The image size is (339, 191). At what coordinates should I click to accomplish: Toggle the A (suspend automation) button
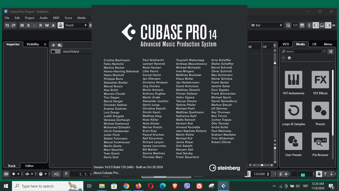(x=53, y=25)
